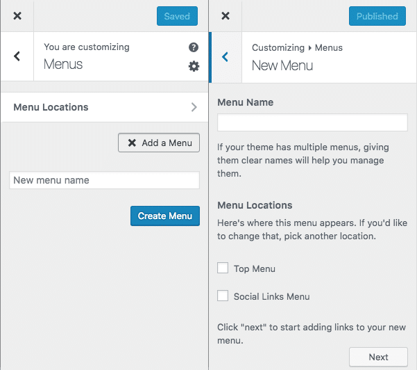Open the Menu Locations section row
This screenshot has width=417, height=370.
[105, 107]
